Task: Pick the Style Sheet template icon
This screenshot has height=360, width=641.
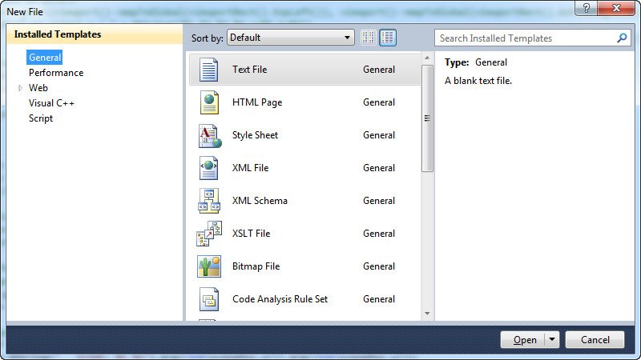Action: [x=209, y=135]
